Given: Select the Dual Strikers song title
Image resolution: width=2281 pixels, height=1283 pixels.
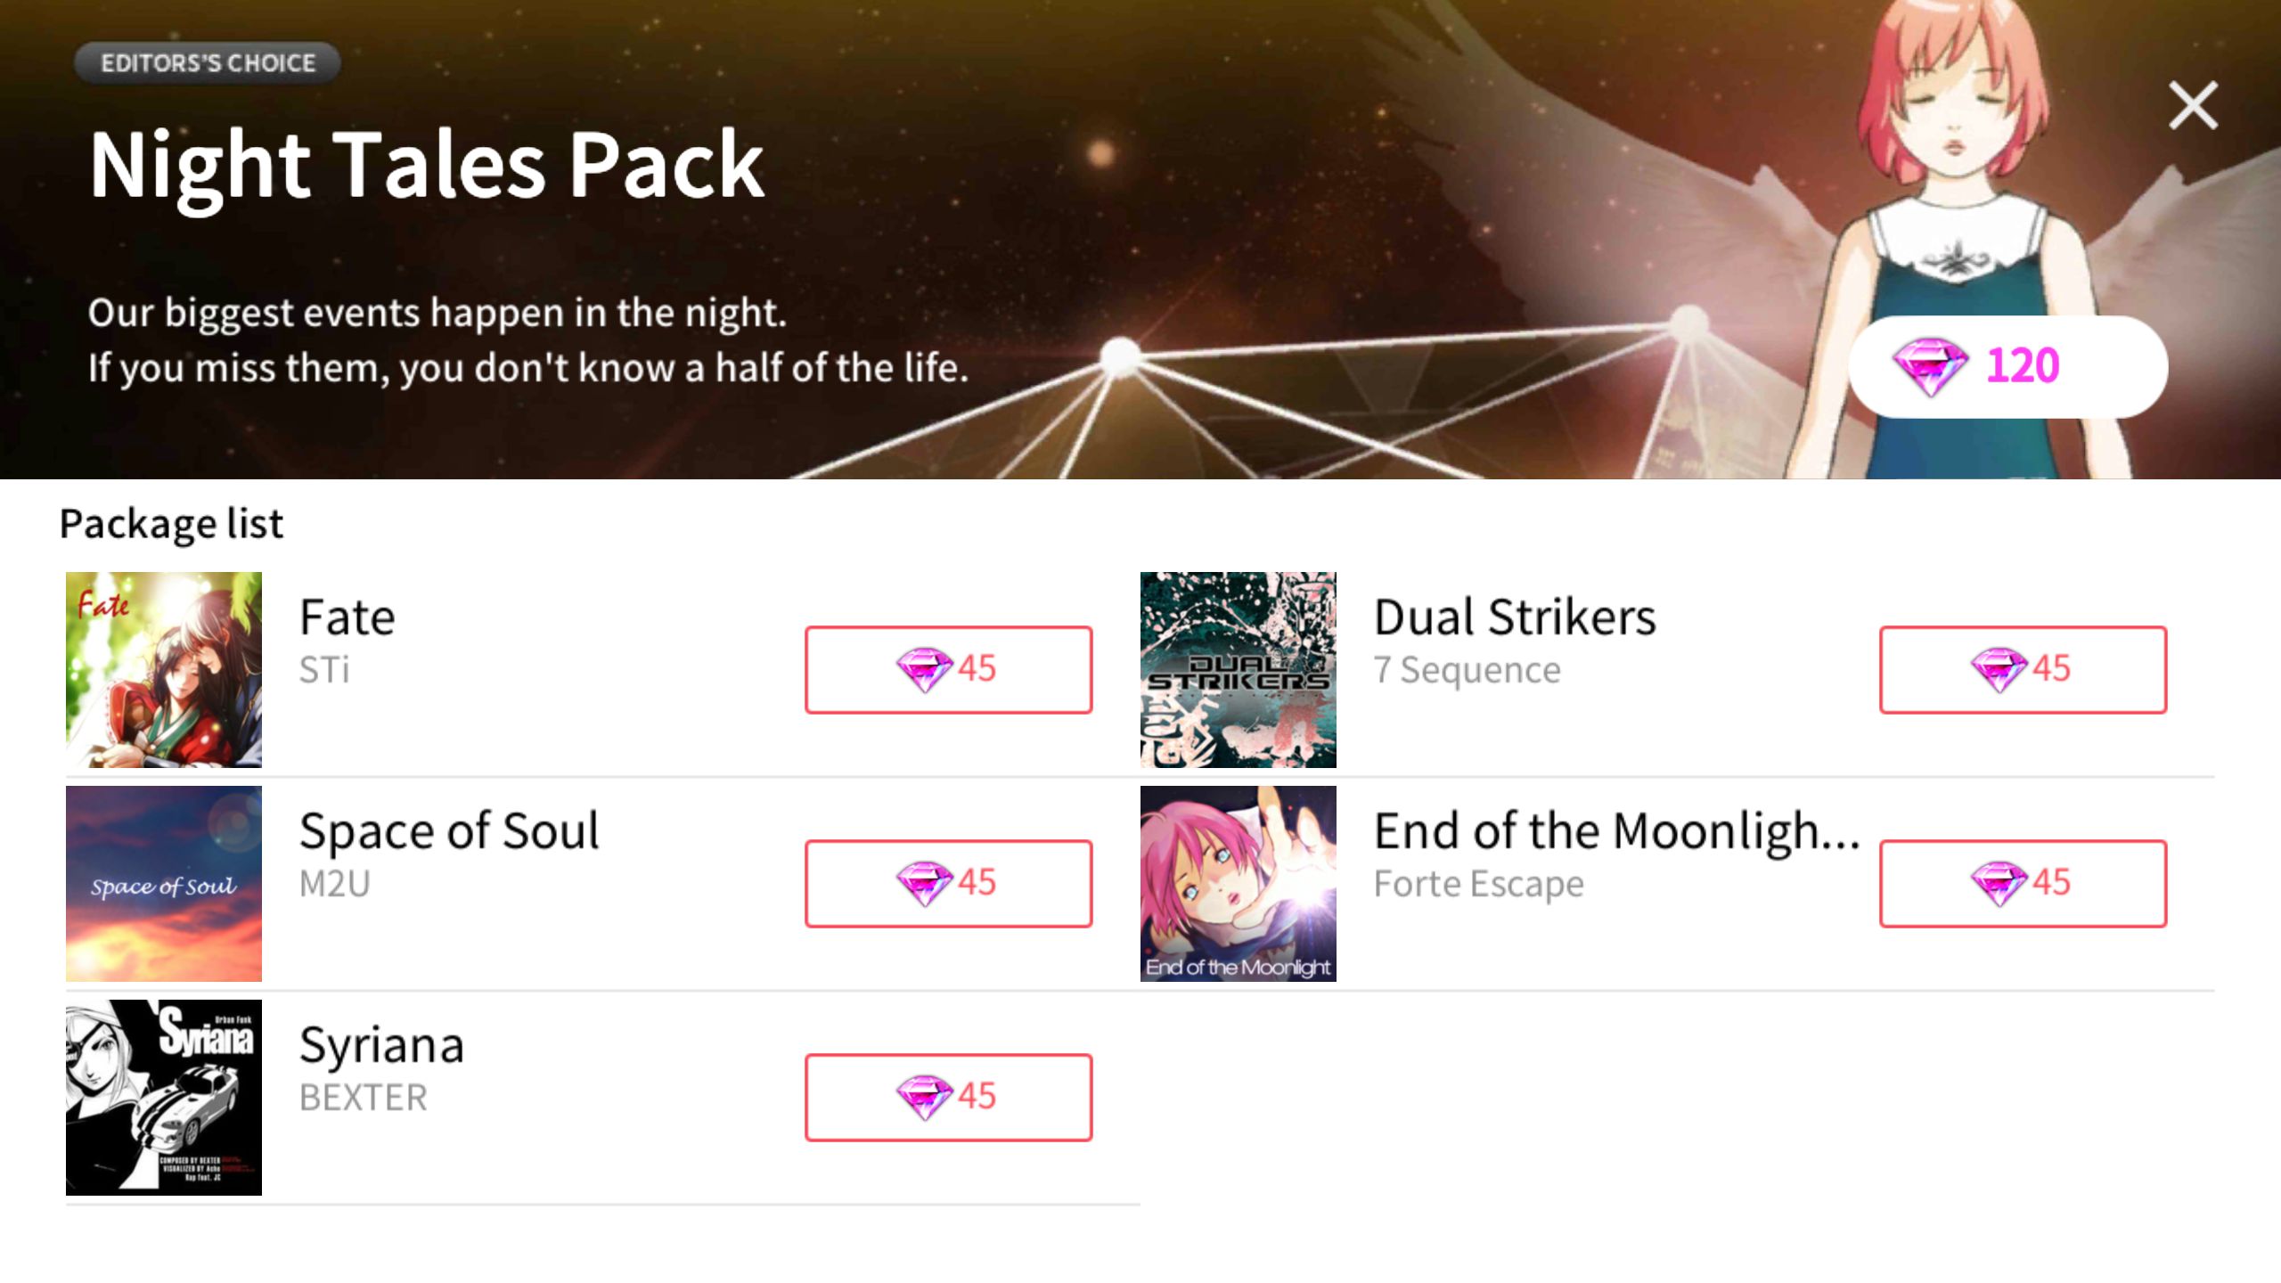Looking at the screenshot, I should [1515, 617].
